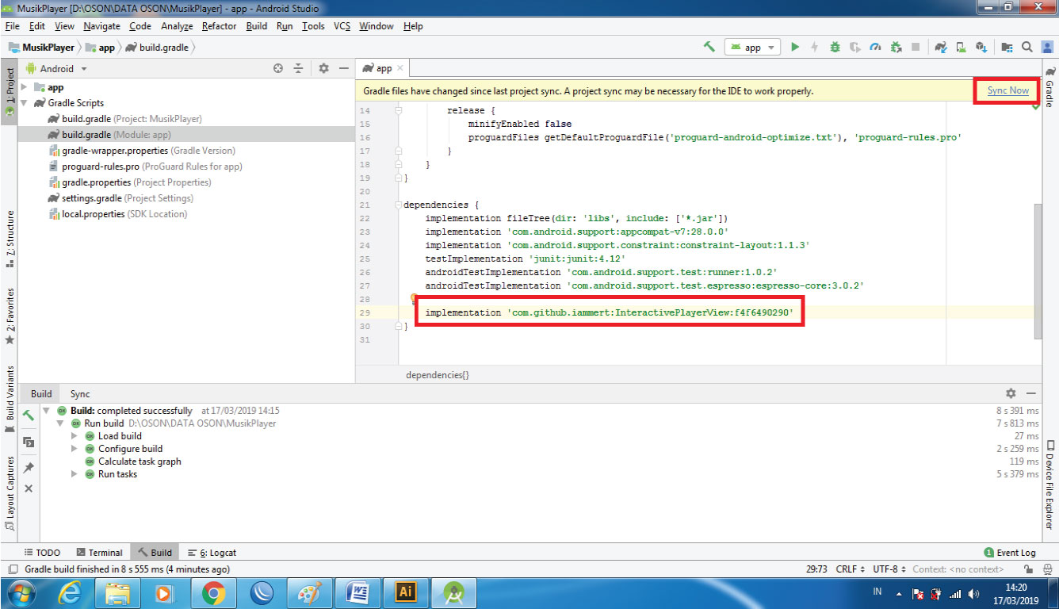Click the collapse all icon in Project panel
Viewport: 1059px width, 609px height.
click(298, 68)
